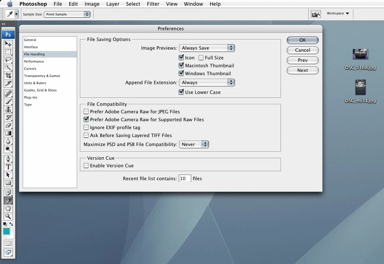The height and width of the screenshot is (264, 384).
Task: Select the Dodge tool
Action: pos(8,149)
